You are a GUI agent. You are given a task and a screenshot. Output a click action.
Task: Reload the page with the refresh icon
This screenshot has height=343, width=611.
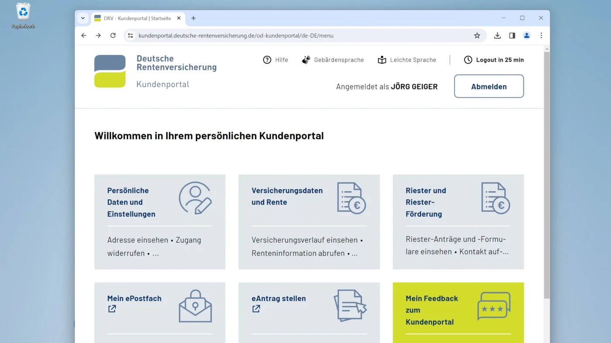point(113,36)
